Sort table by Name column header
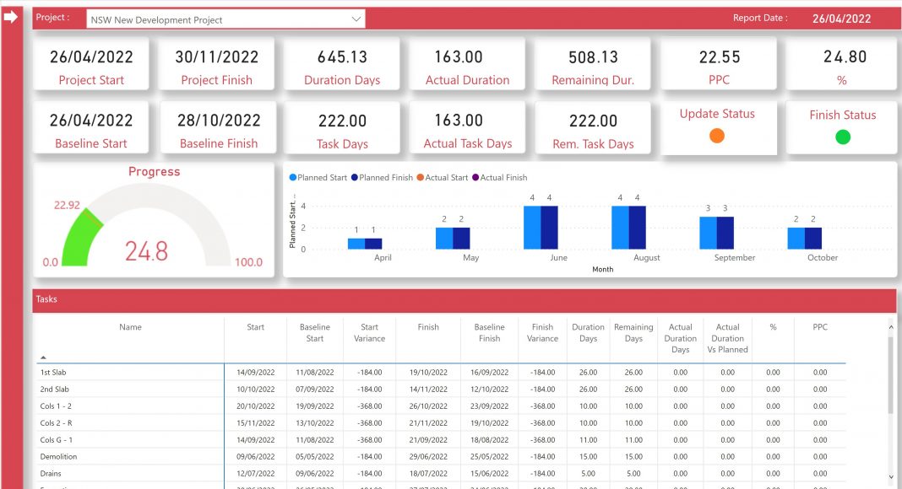The width and height of the screenshot is (902, 489). [x=130, y=327]
